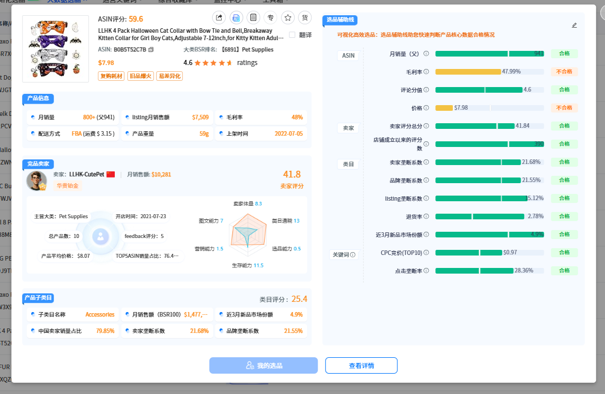Click info icon beside 月销量 (父)

pyautogui.click(x=426, y=54)
